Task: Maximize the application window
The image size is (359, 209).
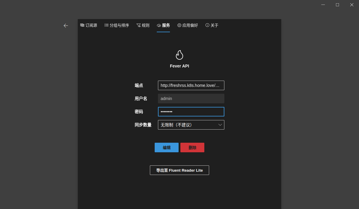Action: [x=337, y=5]
